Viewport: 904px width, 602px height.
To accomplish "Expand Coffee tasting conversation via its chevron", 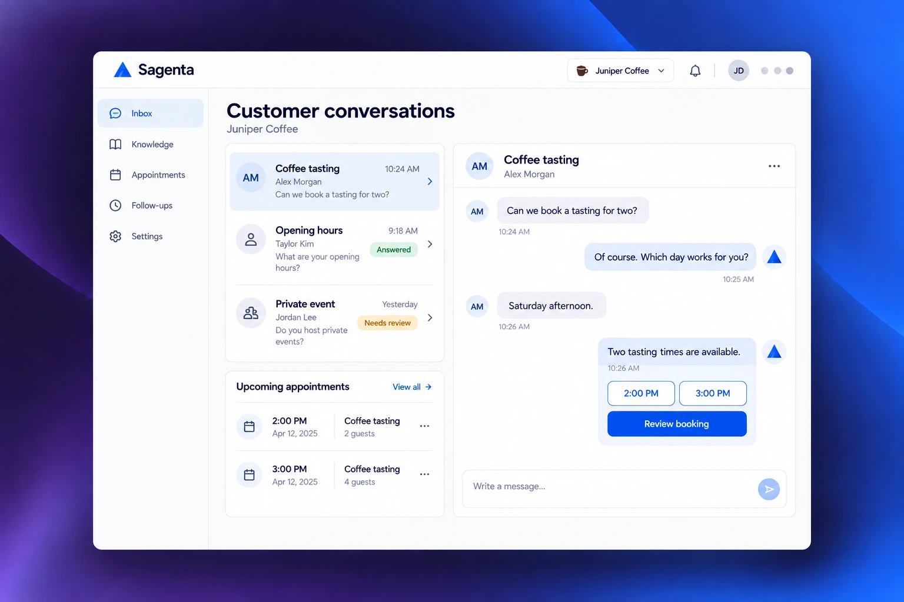I will pos(430,182).
